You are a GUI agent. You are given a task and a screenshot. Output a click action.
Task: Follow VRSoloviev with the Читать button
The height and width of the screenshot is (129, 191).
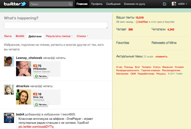[x=41, y=76]
